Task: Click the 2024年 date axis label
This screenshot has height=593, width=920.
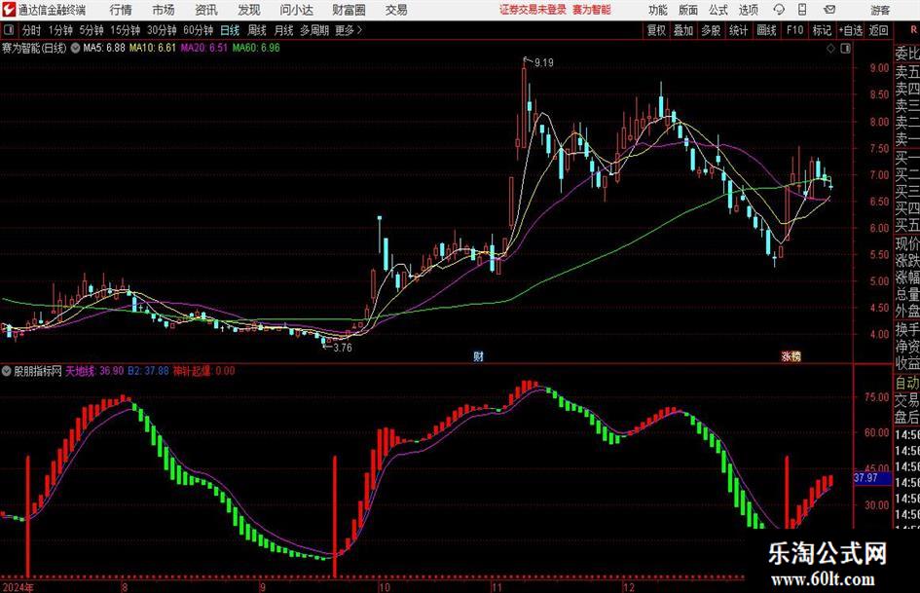Action: [18, 587]
